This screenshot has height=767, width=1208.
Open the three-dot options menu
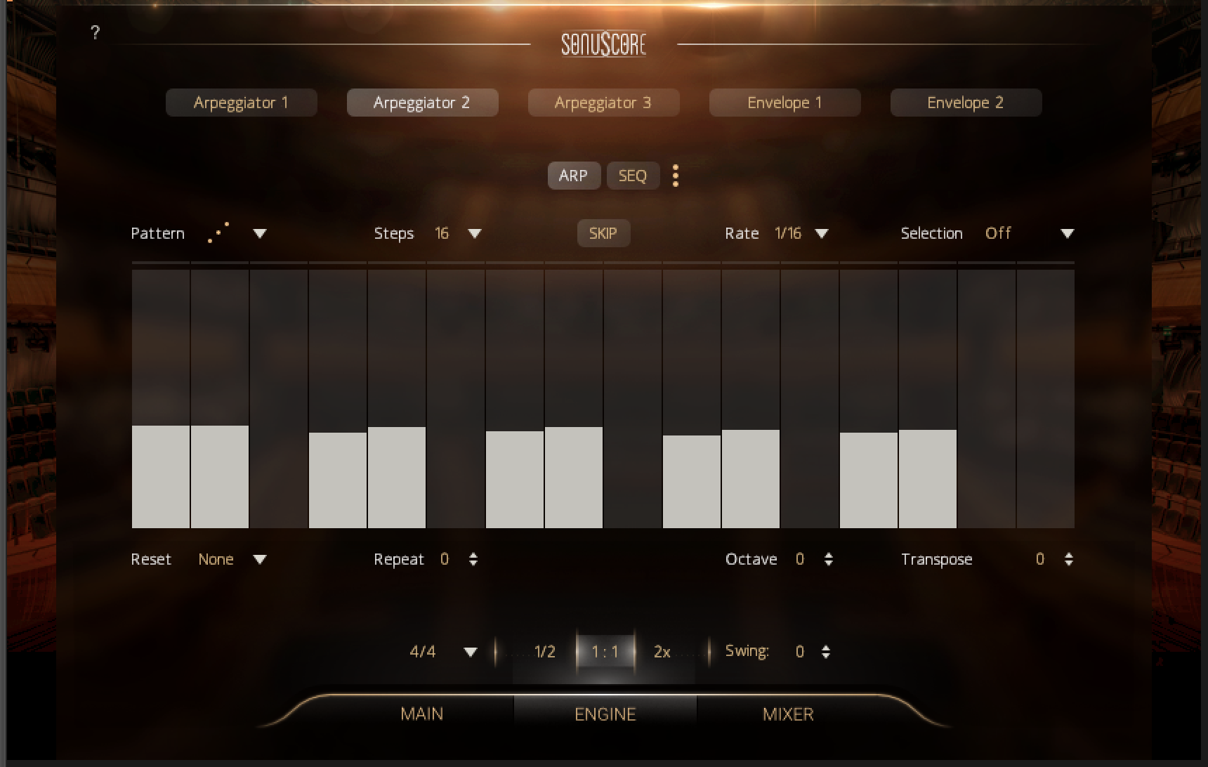coord(675,176)
